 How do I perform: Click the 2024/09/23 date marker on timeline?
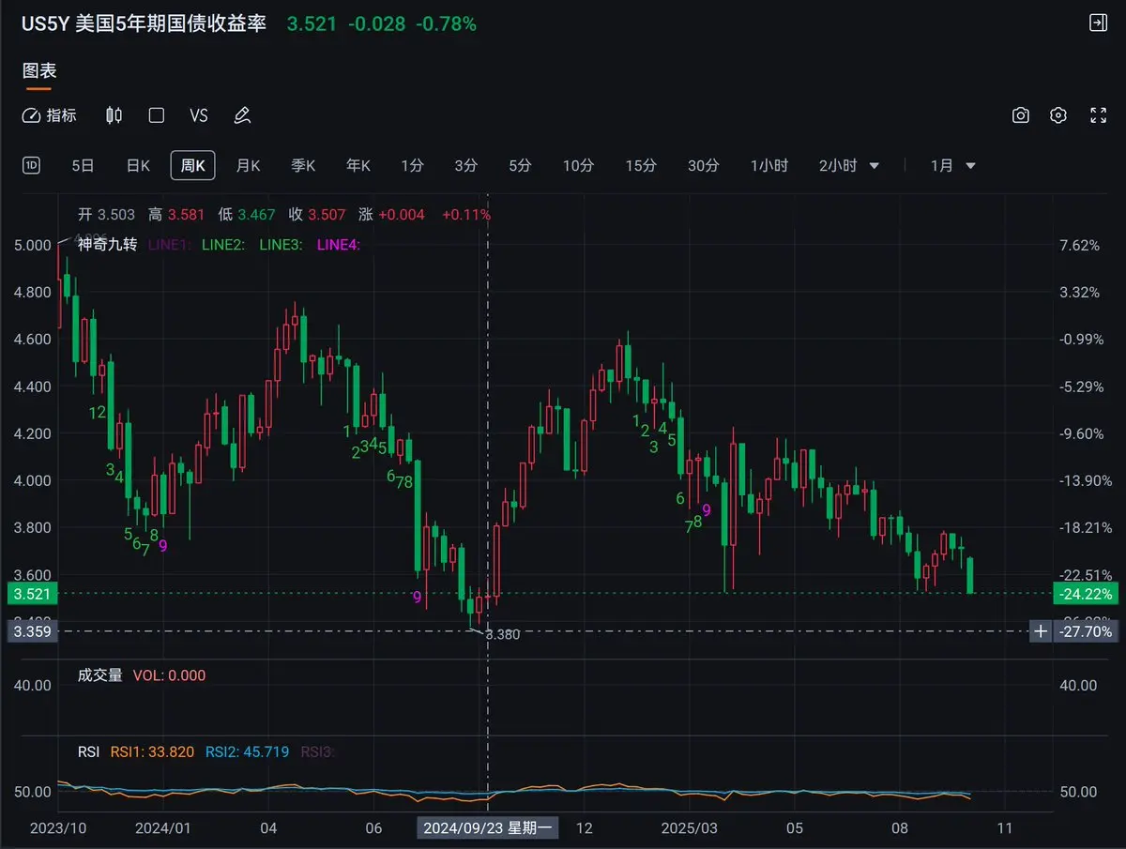pos(488,828)
